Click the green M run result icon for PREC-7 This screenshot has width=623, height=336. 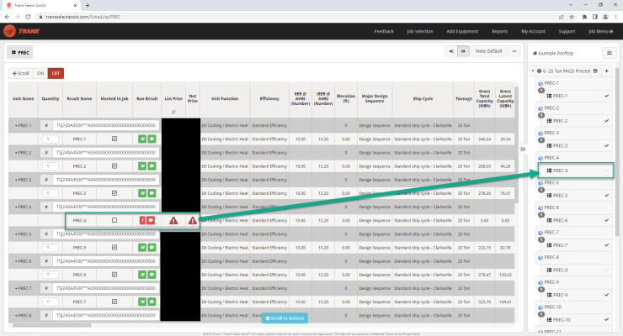[x=141, y=302]
